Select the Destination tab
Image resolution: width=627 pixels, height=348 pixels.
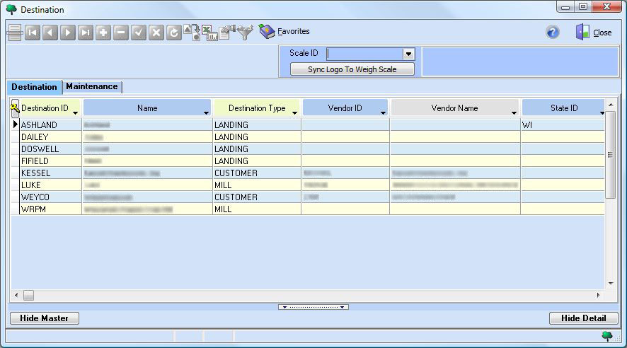(34, 87)
